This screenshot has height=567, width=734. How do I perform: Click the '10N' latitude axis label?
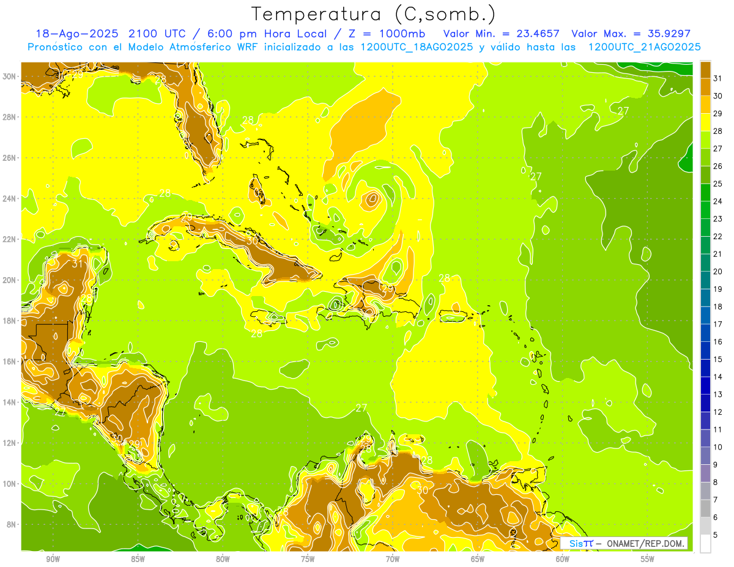[x=9, y=484]
